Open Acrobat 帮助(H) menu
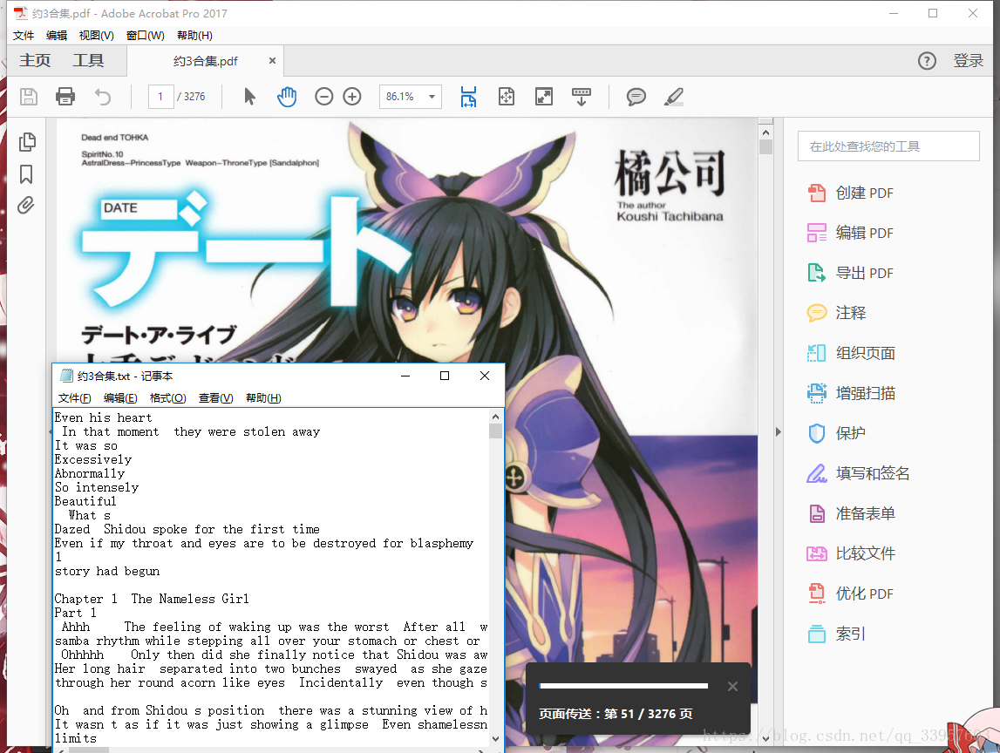Viewport: 1000px width, 753px height. [194, 36]
